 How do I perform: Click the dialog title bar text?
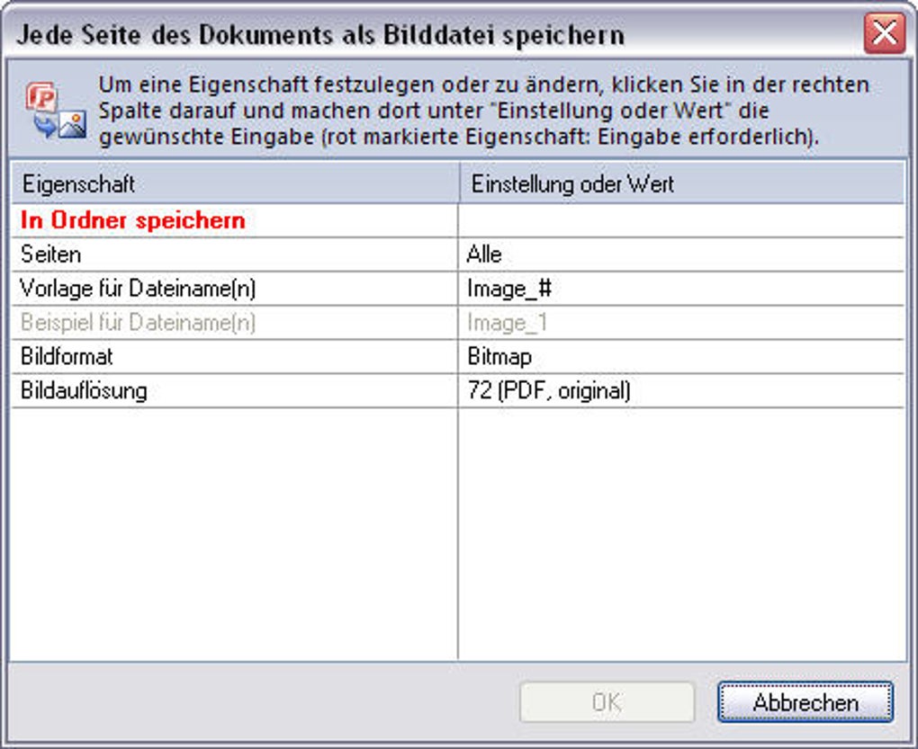tap(320, 35)
